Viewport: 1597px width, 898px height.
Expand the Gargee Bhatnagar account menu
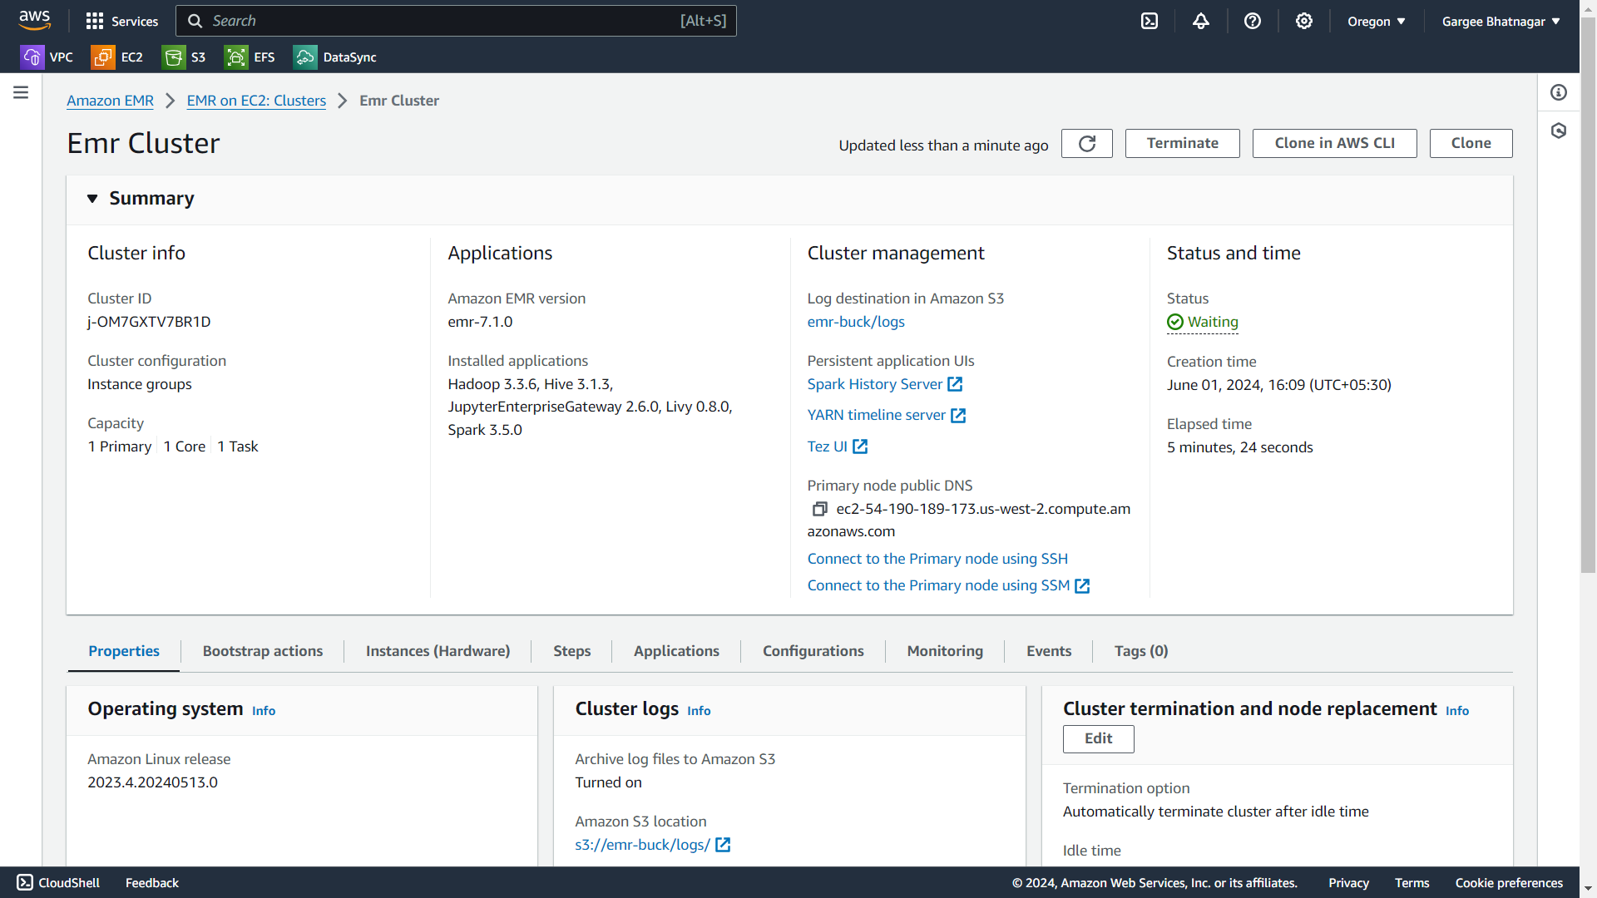pos(1501,22)
